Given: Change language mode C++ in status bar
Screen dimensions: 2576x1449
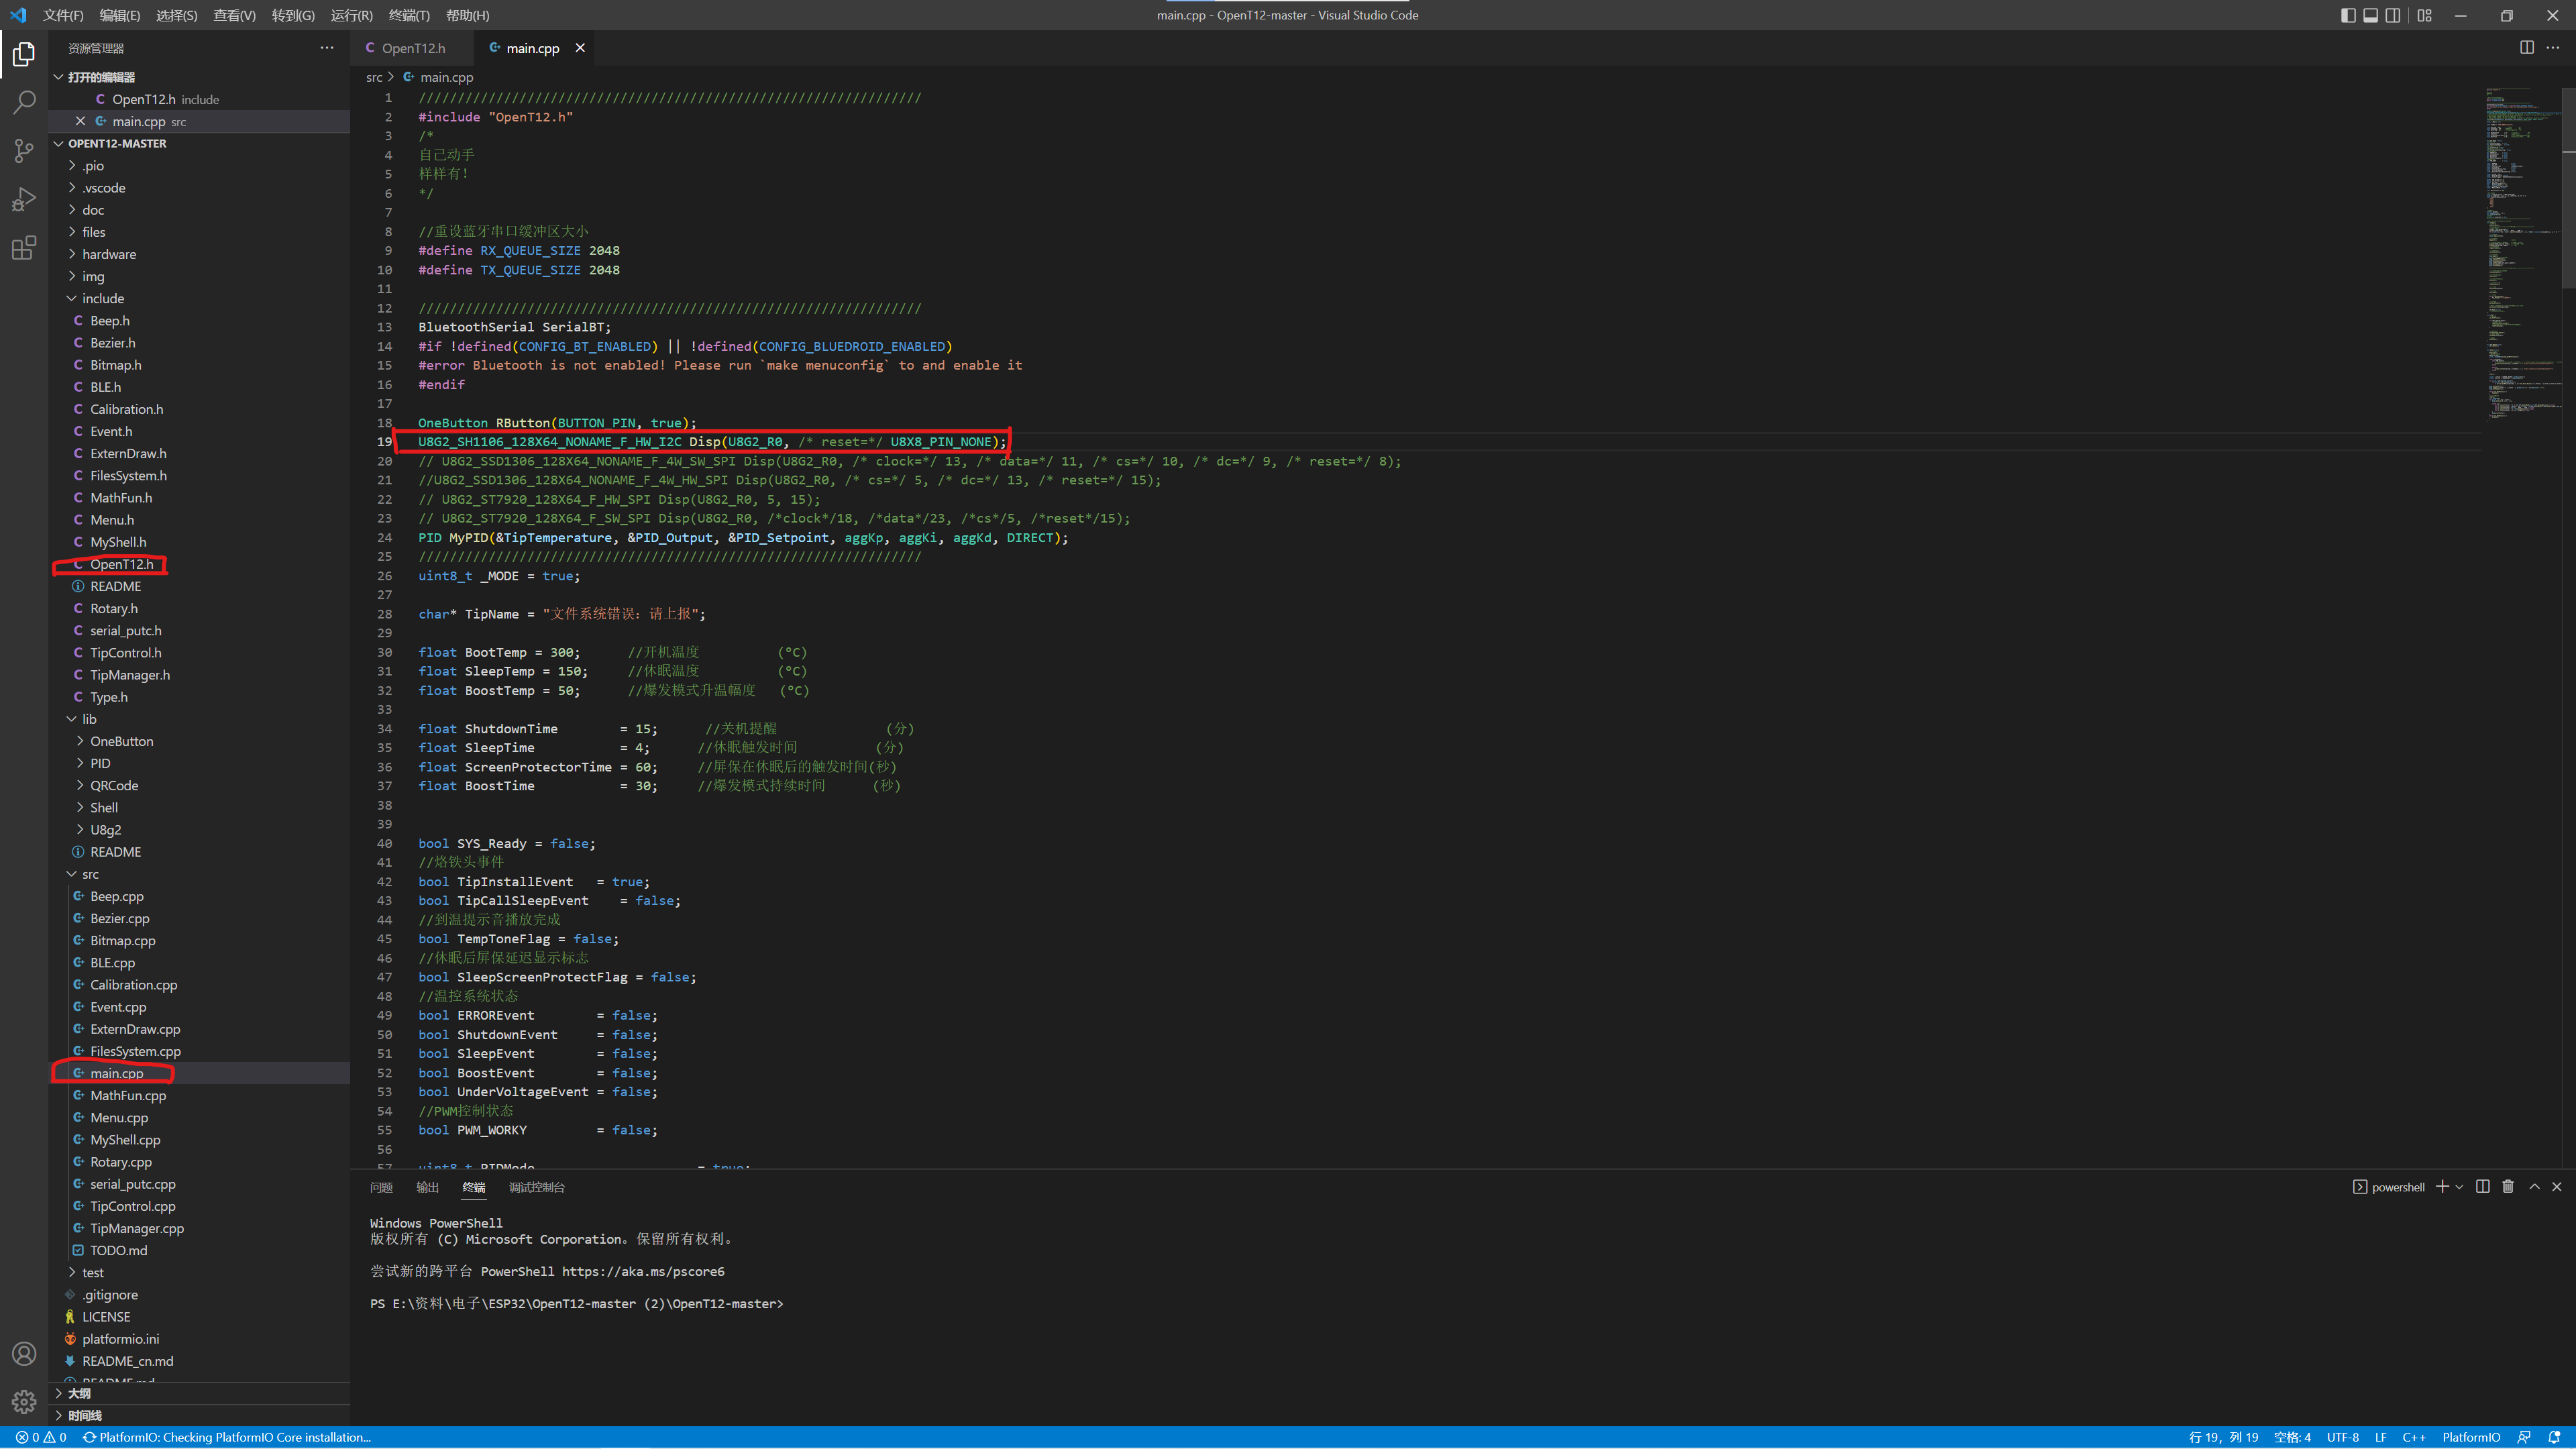Looking at the screenshot, I should 2414,1437.
